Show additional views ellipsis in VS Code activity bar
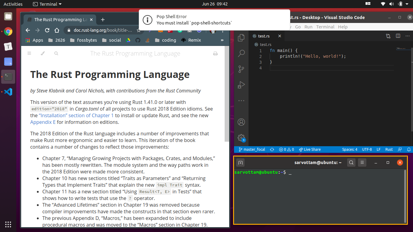 tap(241, 100)
